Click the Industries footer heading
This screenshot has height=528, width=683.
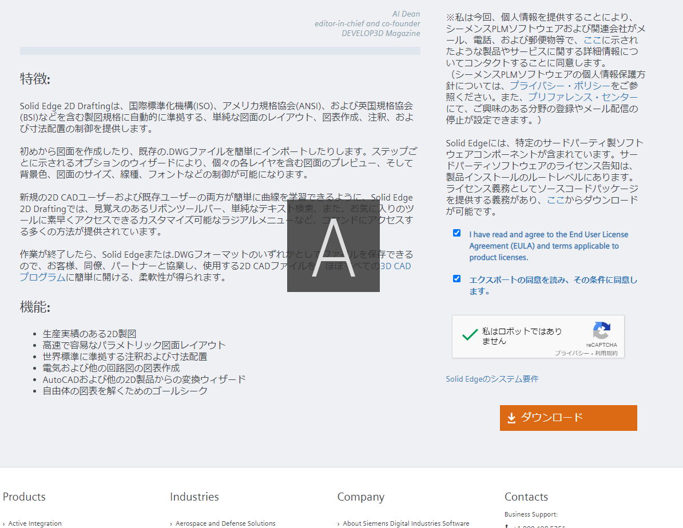click(194, 497)
